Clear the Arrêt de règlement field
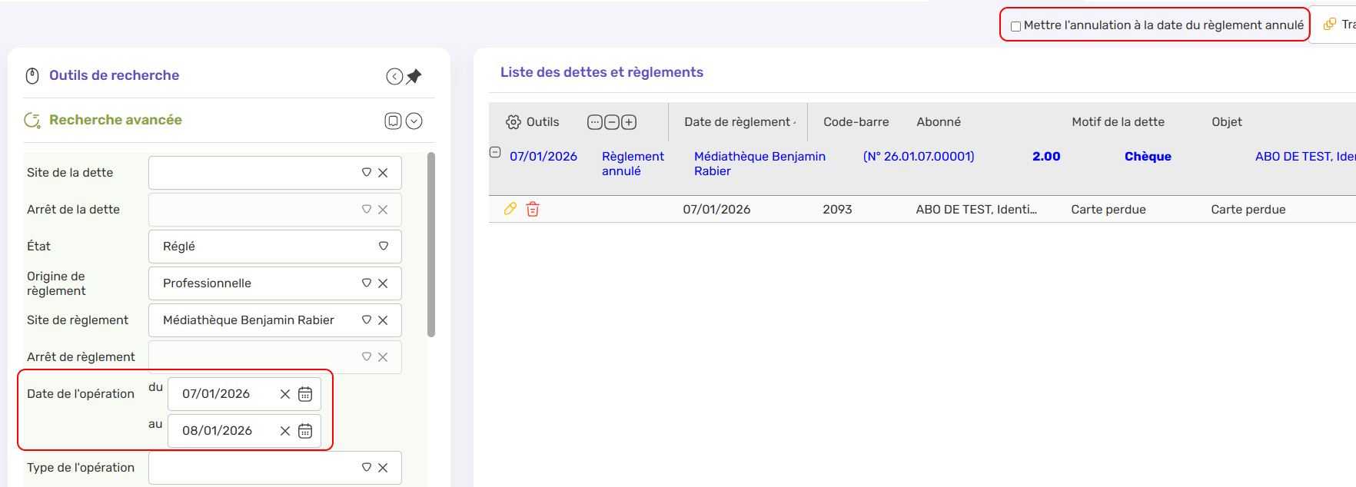Screen dimensions: 1356x487 point(383,357)
